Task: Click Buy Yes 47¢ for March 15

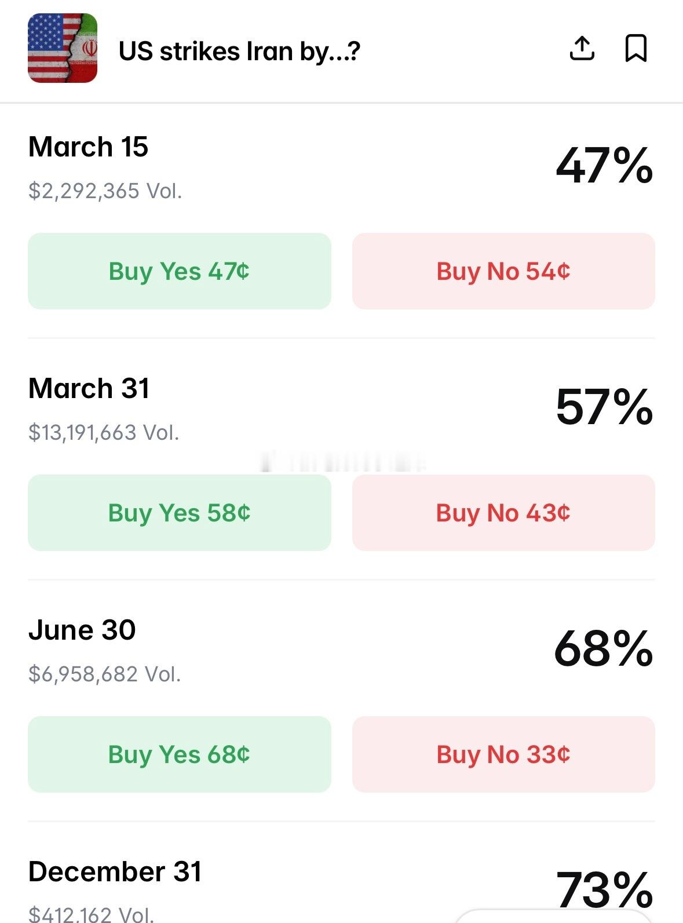Action: tap(180, 271)
